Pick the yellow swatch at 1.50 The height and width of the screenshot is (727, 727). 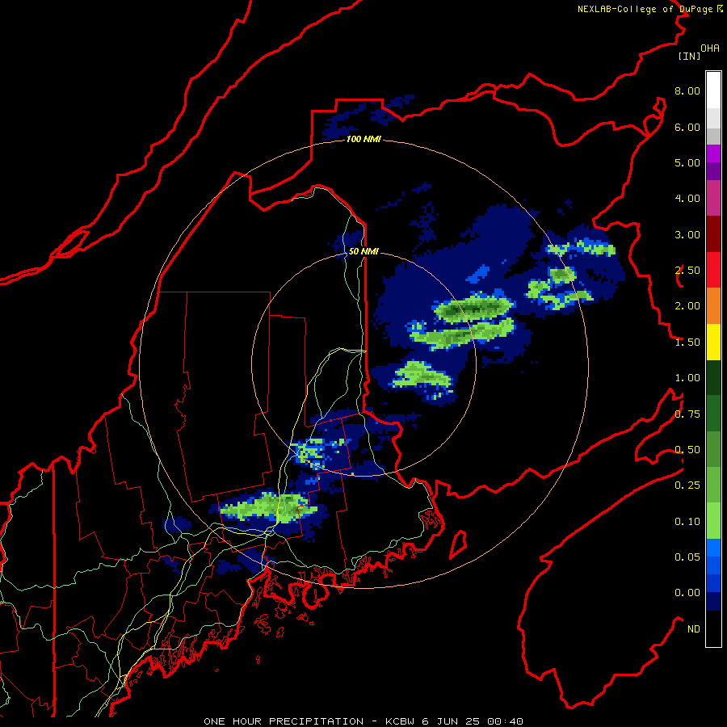[713, 342]
